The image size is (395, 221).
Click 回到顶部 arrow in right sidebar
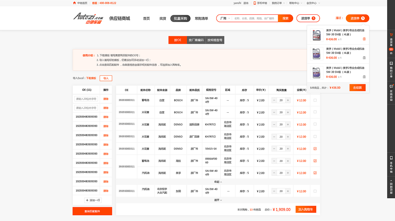tap(391, 181)
